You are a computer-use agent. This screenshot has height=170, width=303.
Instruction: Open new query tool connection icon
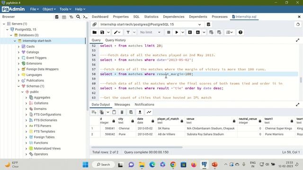(x=208, y=25)
